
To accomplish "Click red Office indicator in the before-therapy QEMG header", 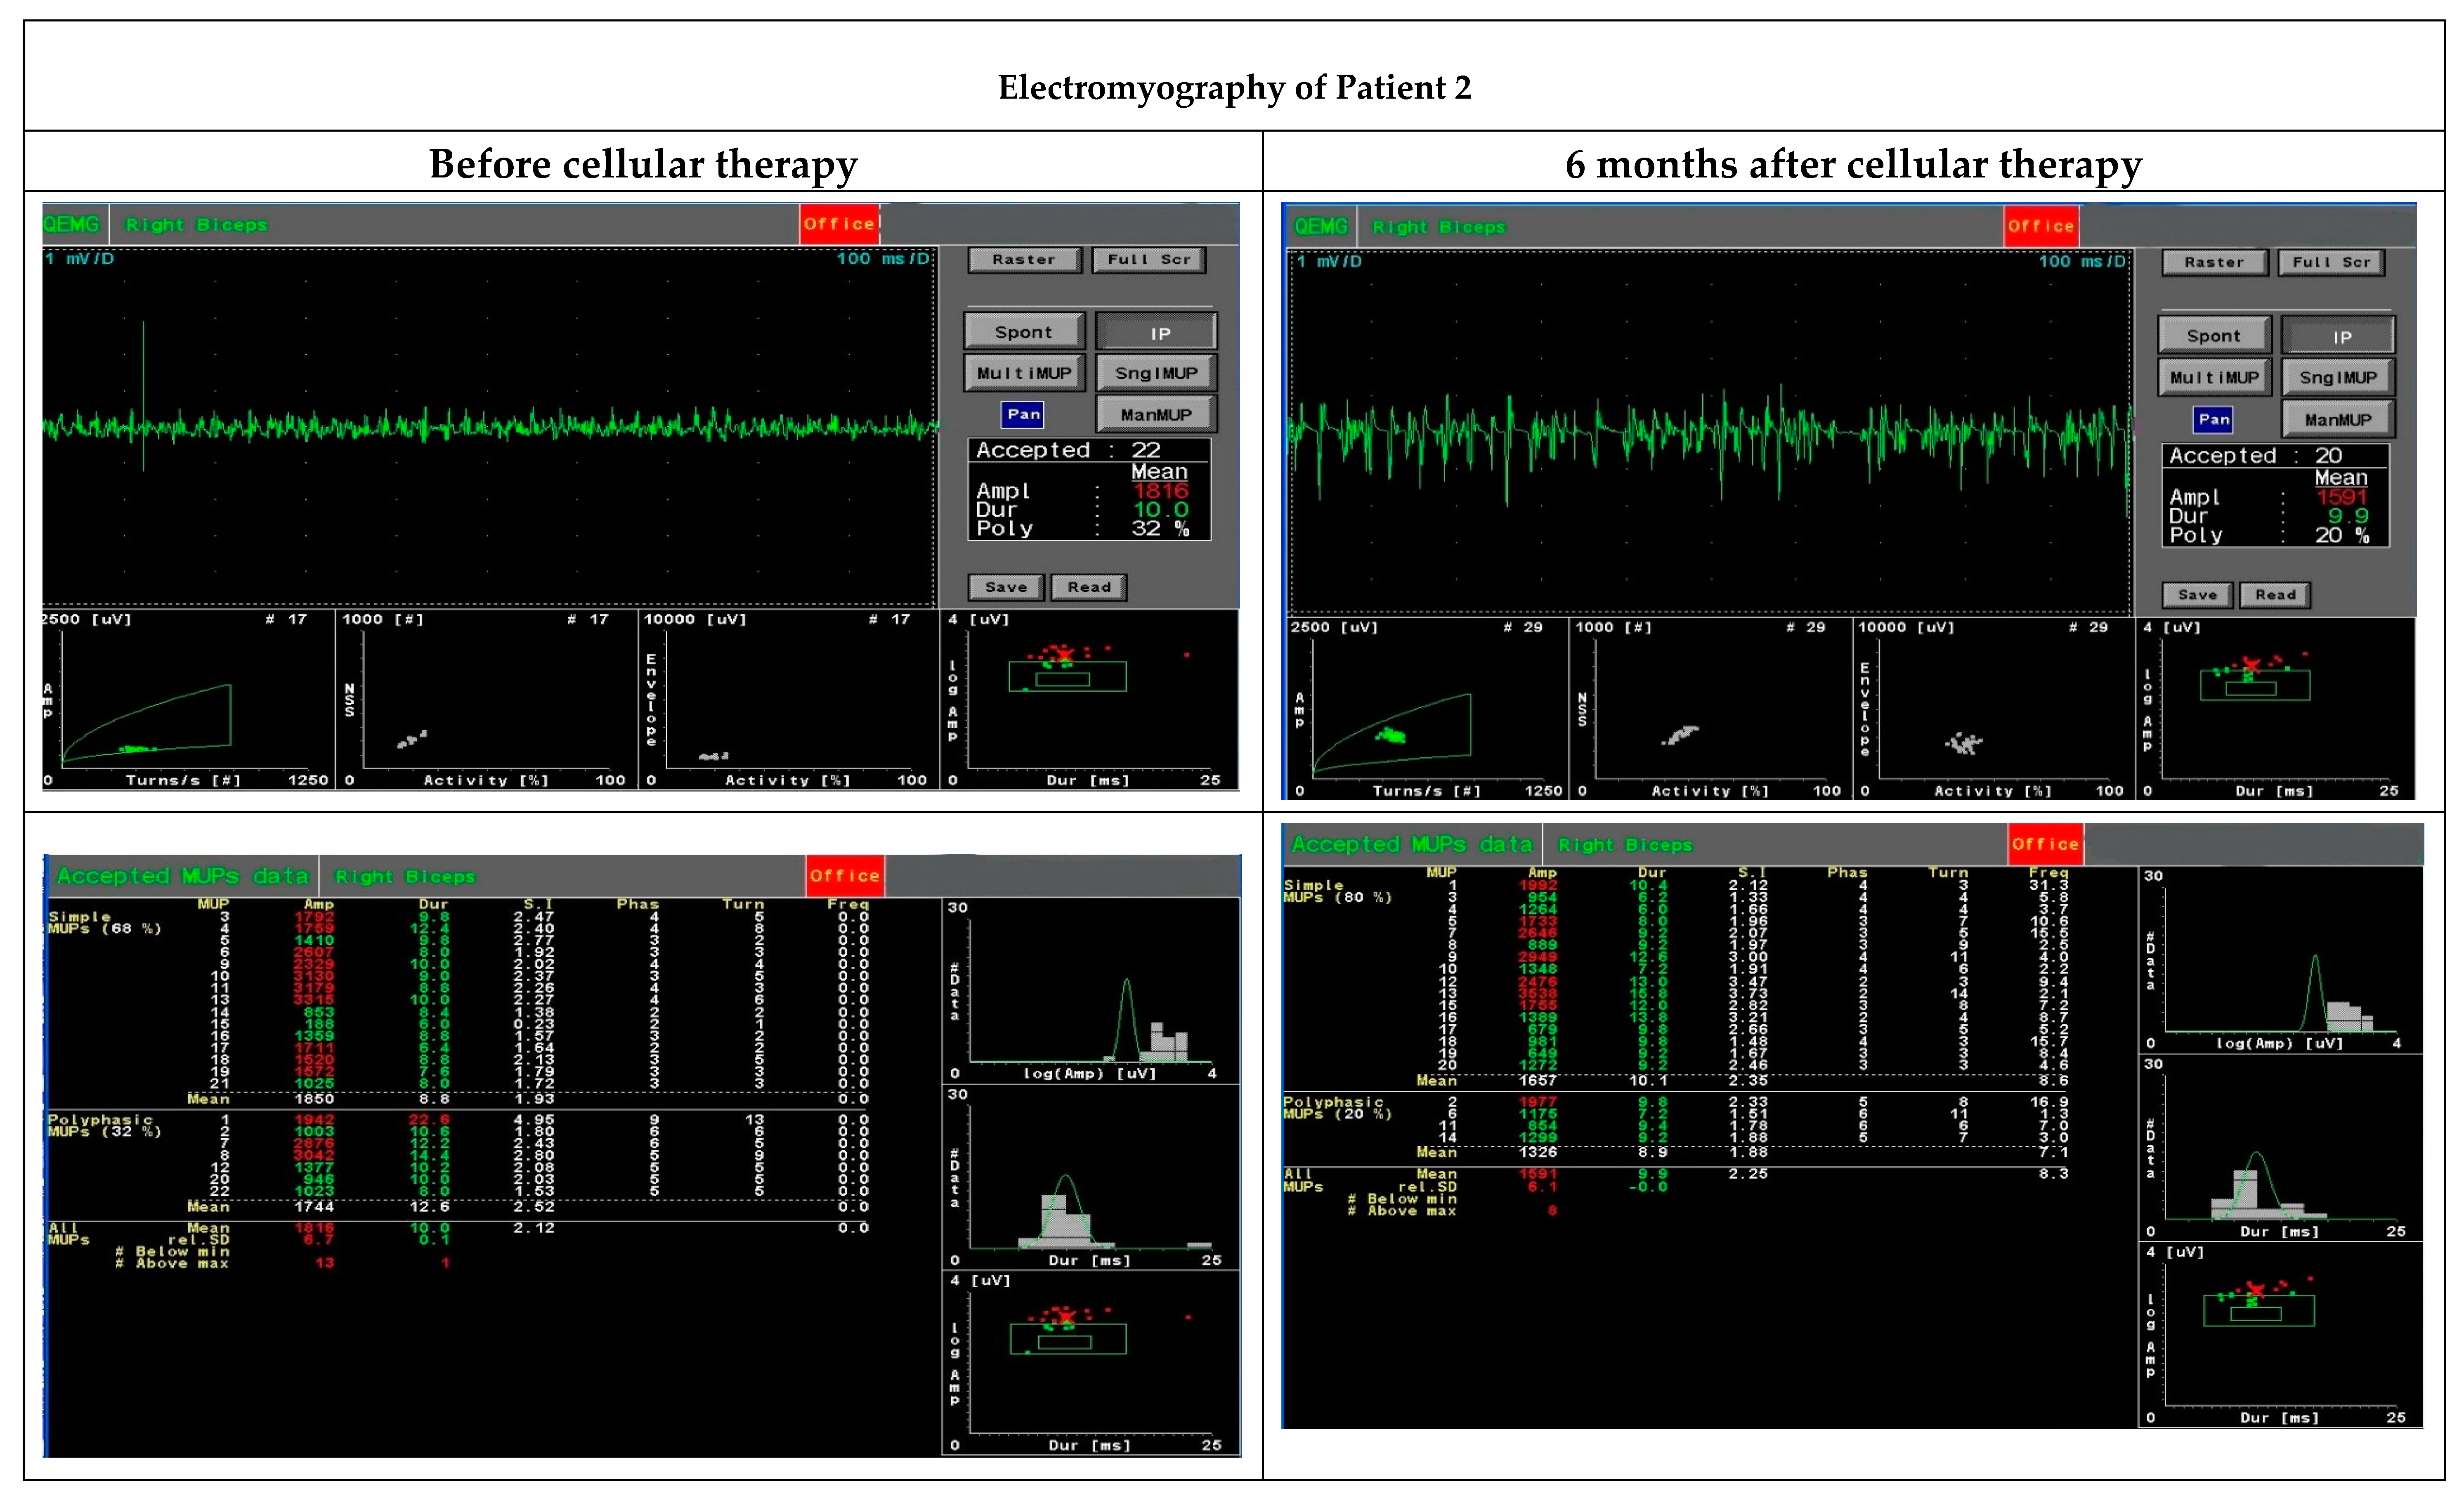I will tap(838, 224).
